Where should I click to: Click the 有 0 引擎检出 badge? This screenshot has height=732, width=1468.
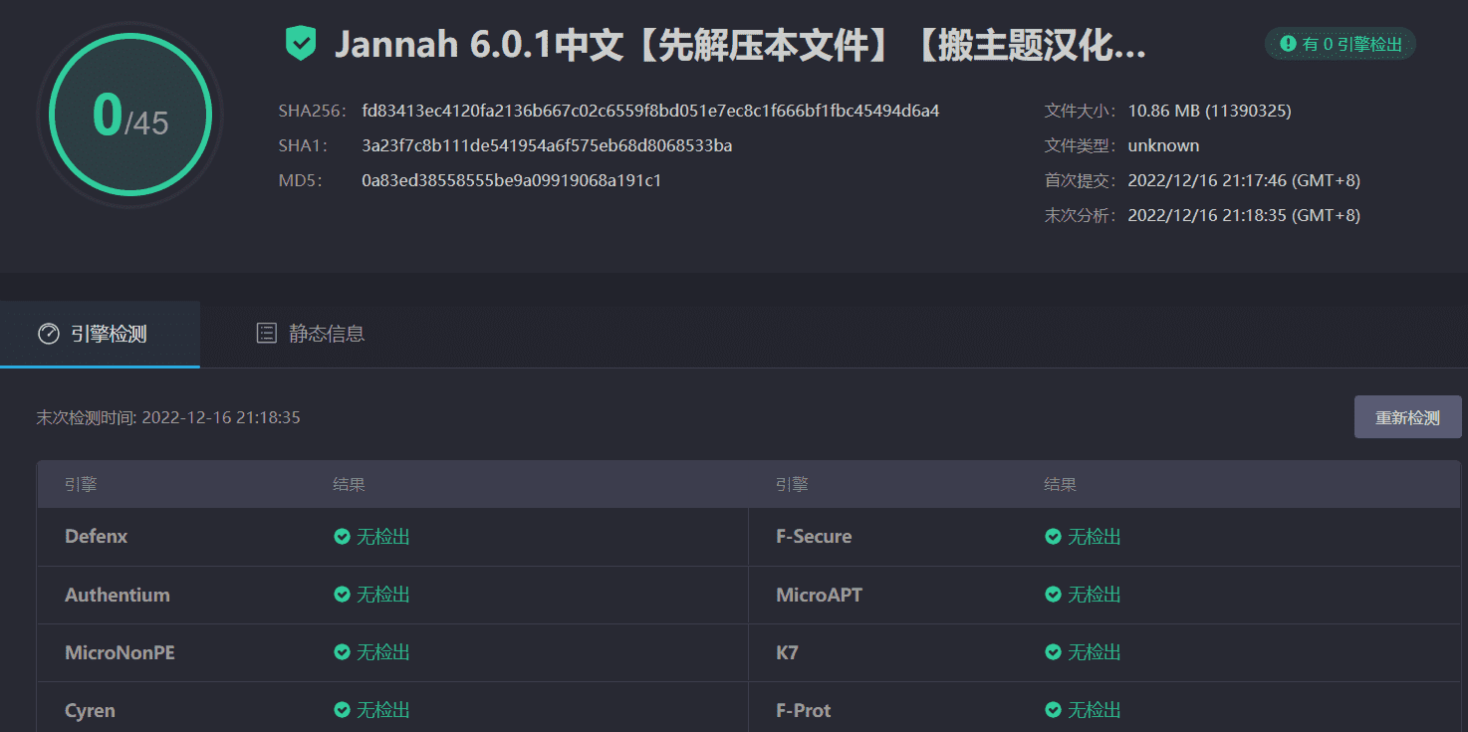[x=1341, y=44]
